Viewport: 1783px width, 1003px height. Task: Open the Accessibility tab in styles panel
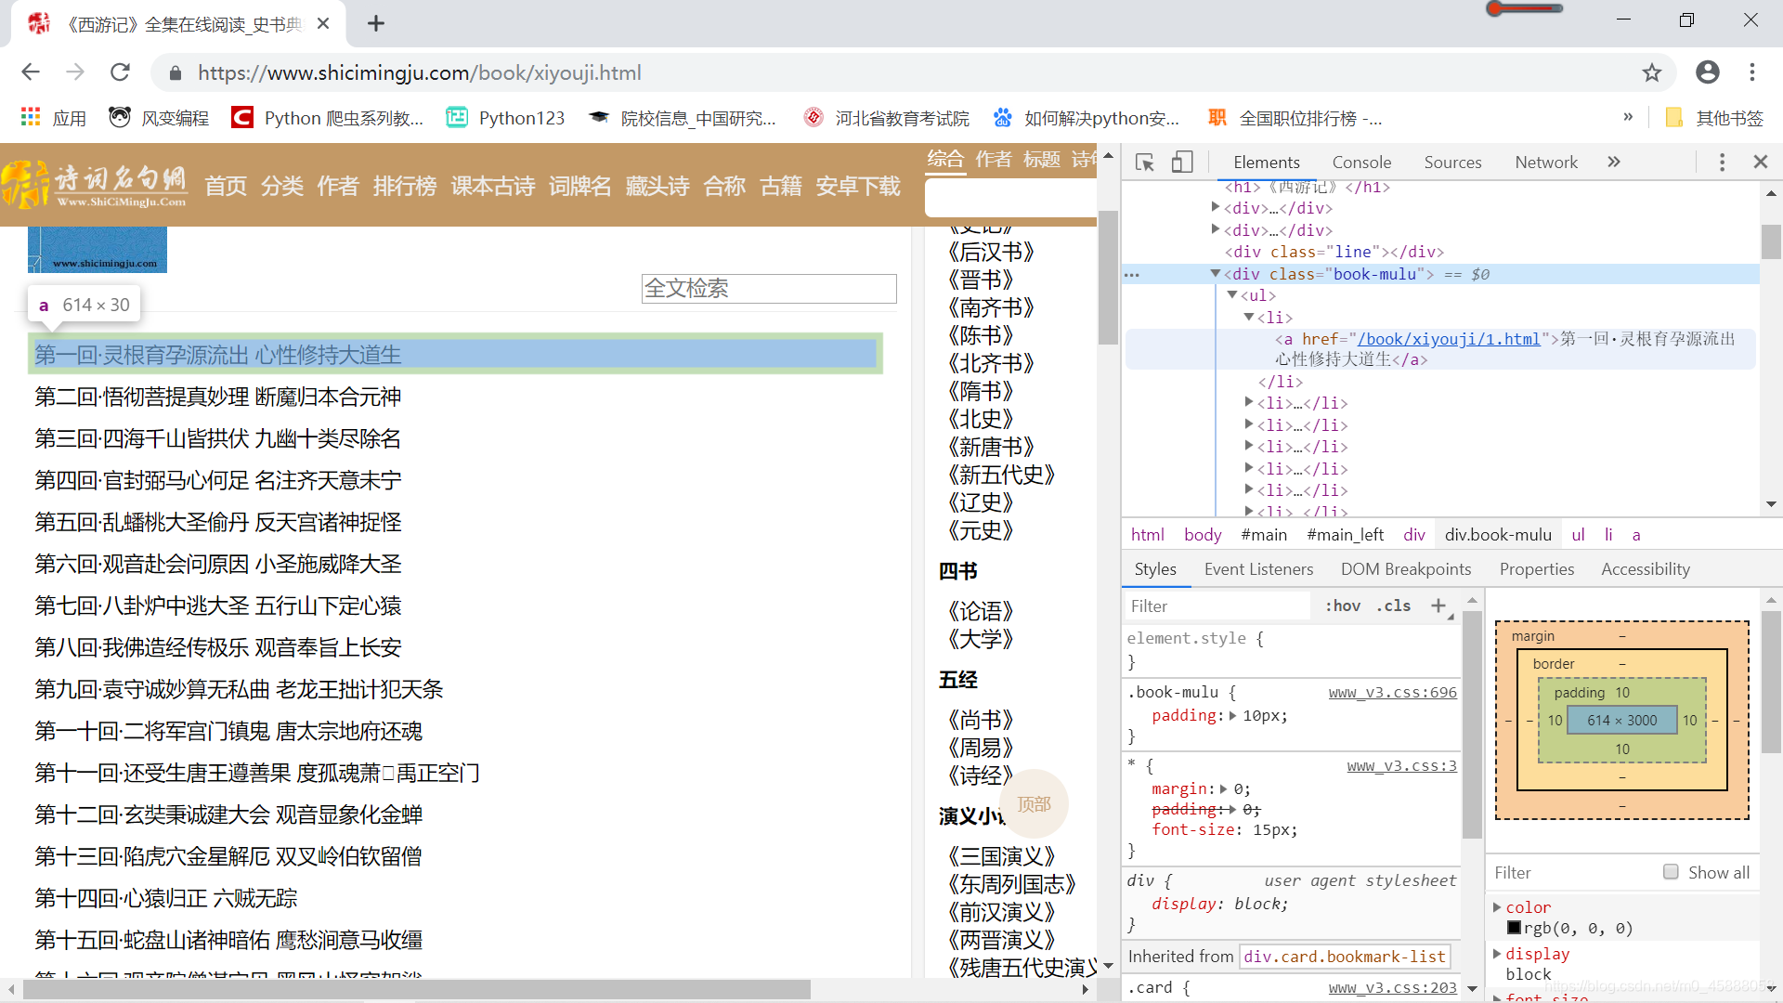click(x=1645, y=568)
